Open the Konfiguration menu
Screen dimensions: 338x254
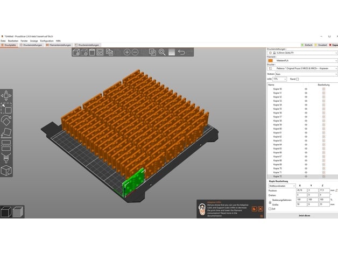(x=47, y=41)
